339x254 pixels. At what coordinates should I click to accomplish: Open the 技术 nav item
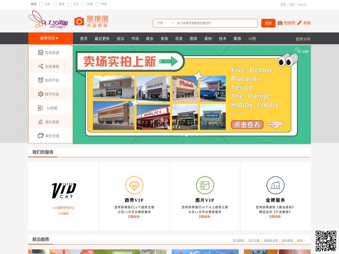[x=222, y=39]
